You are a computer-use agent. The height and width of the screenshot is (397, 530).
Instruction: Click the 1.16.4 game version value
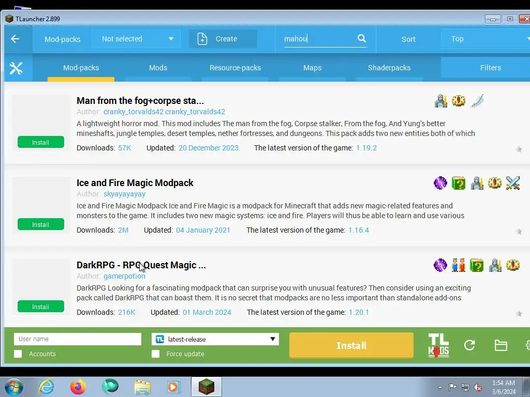(x=358, y=230)
